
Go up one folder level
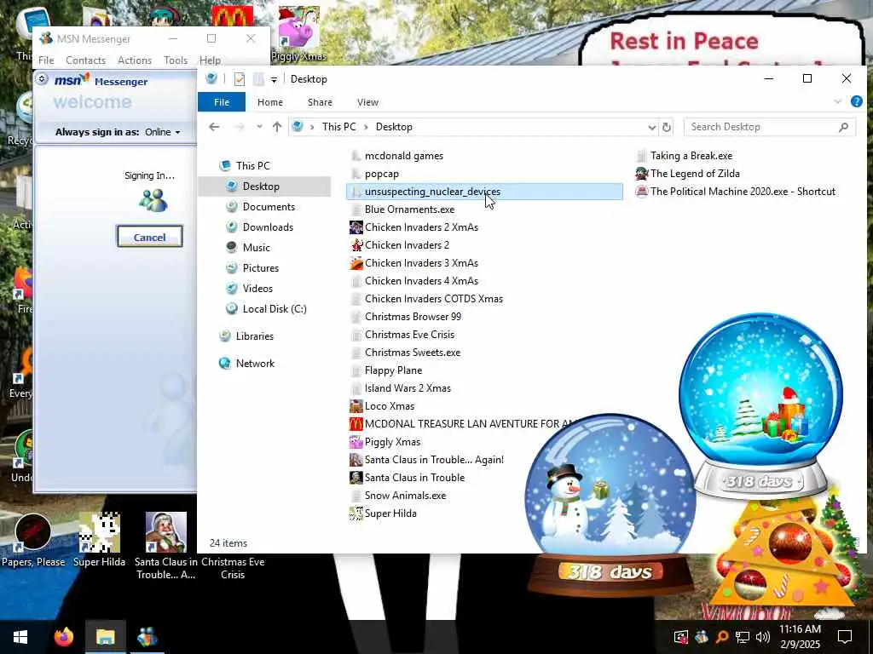click(277, 127)
